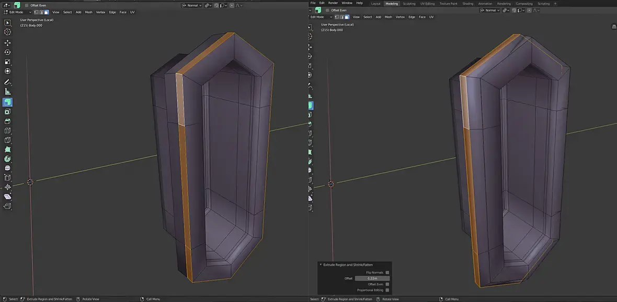Toggle Offset Even checkbox in operator panel
Image resolution: width=617 pixels, height=302 pixels.
click(387, 284)
